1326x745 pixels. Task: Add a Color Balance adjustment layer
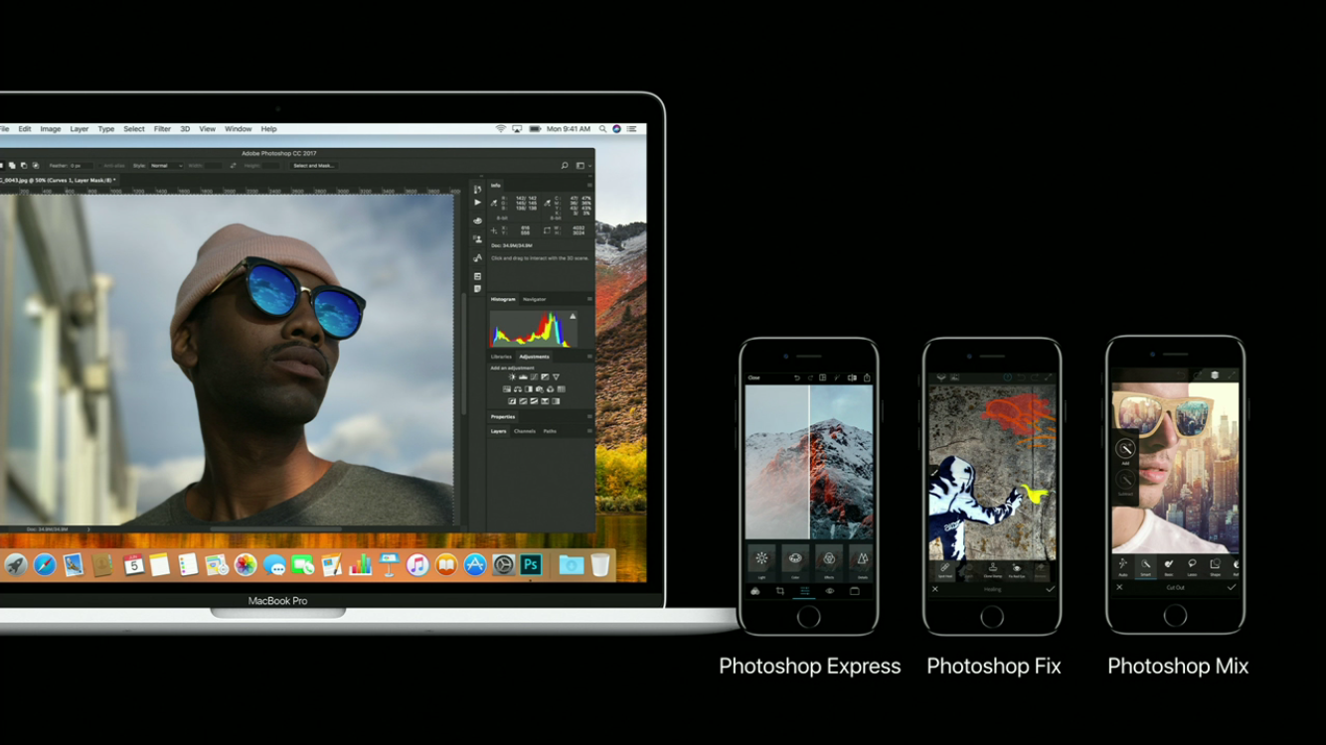[518, 389]
